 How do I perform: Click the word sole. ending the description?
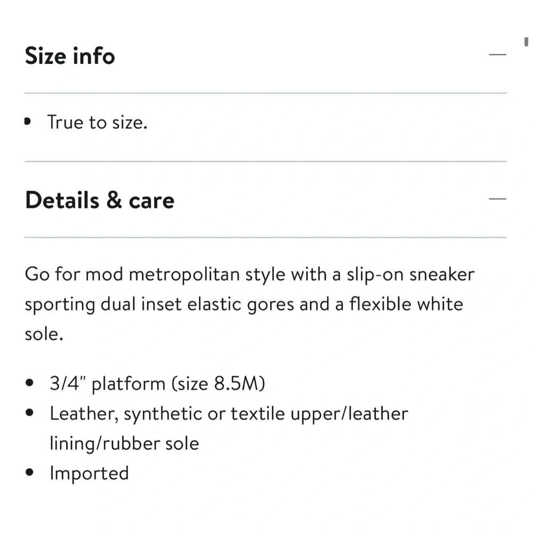(44, 334)
